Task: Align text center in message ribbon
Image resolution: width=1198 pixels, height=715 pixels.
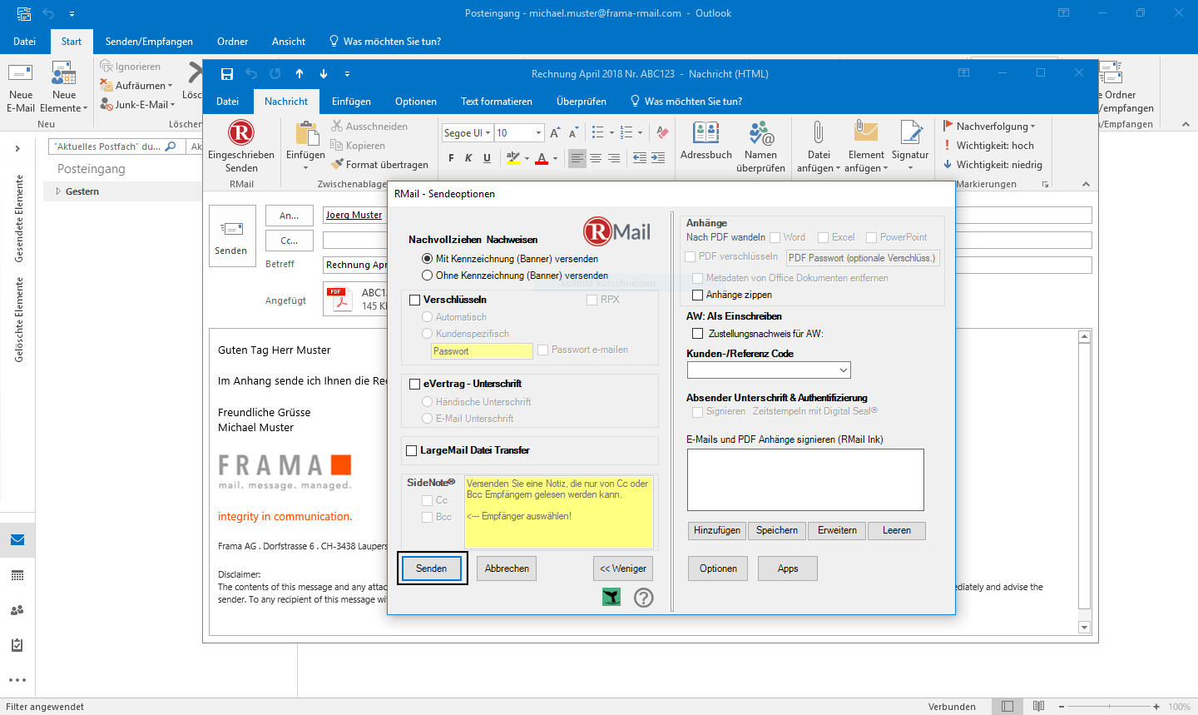Action: tap(596, 158)
